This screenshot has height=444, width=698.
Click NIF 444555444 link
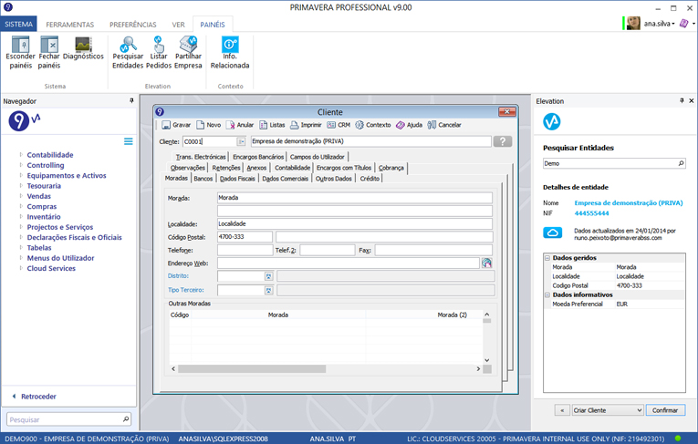(x=591, y=213)
